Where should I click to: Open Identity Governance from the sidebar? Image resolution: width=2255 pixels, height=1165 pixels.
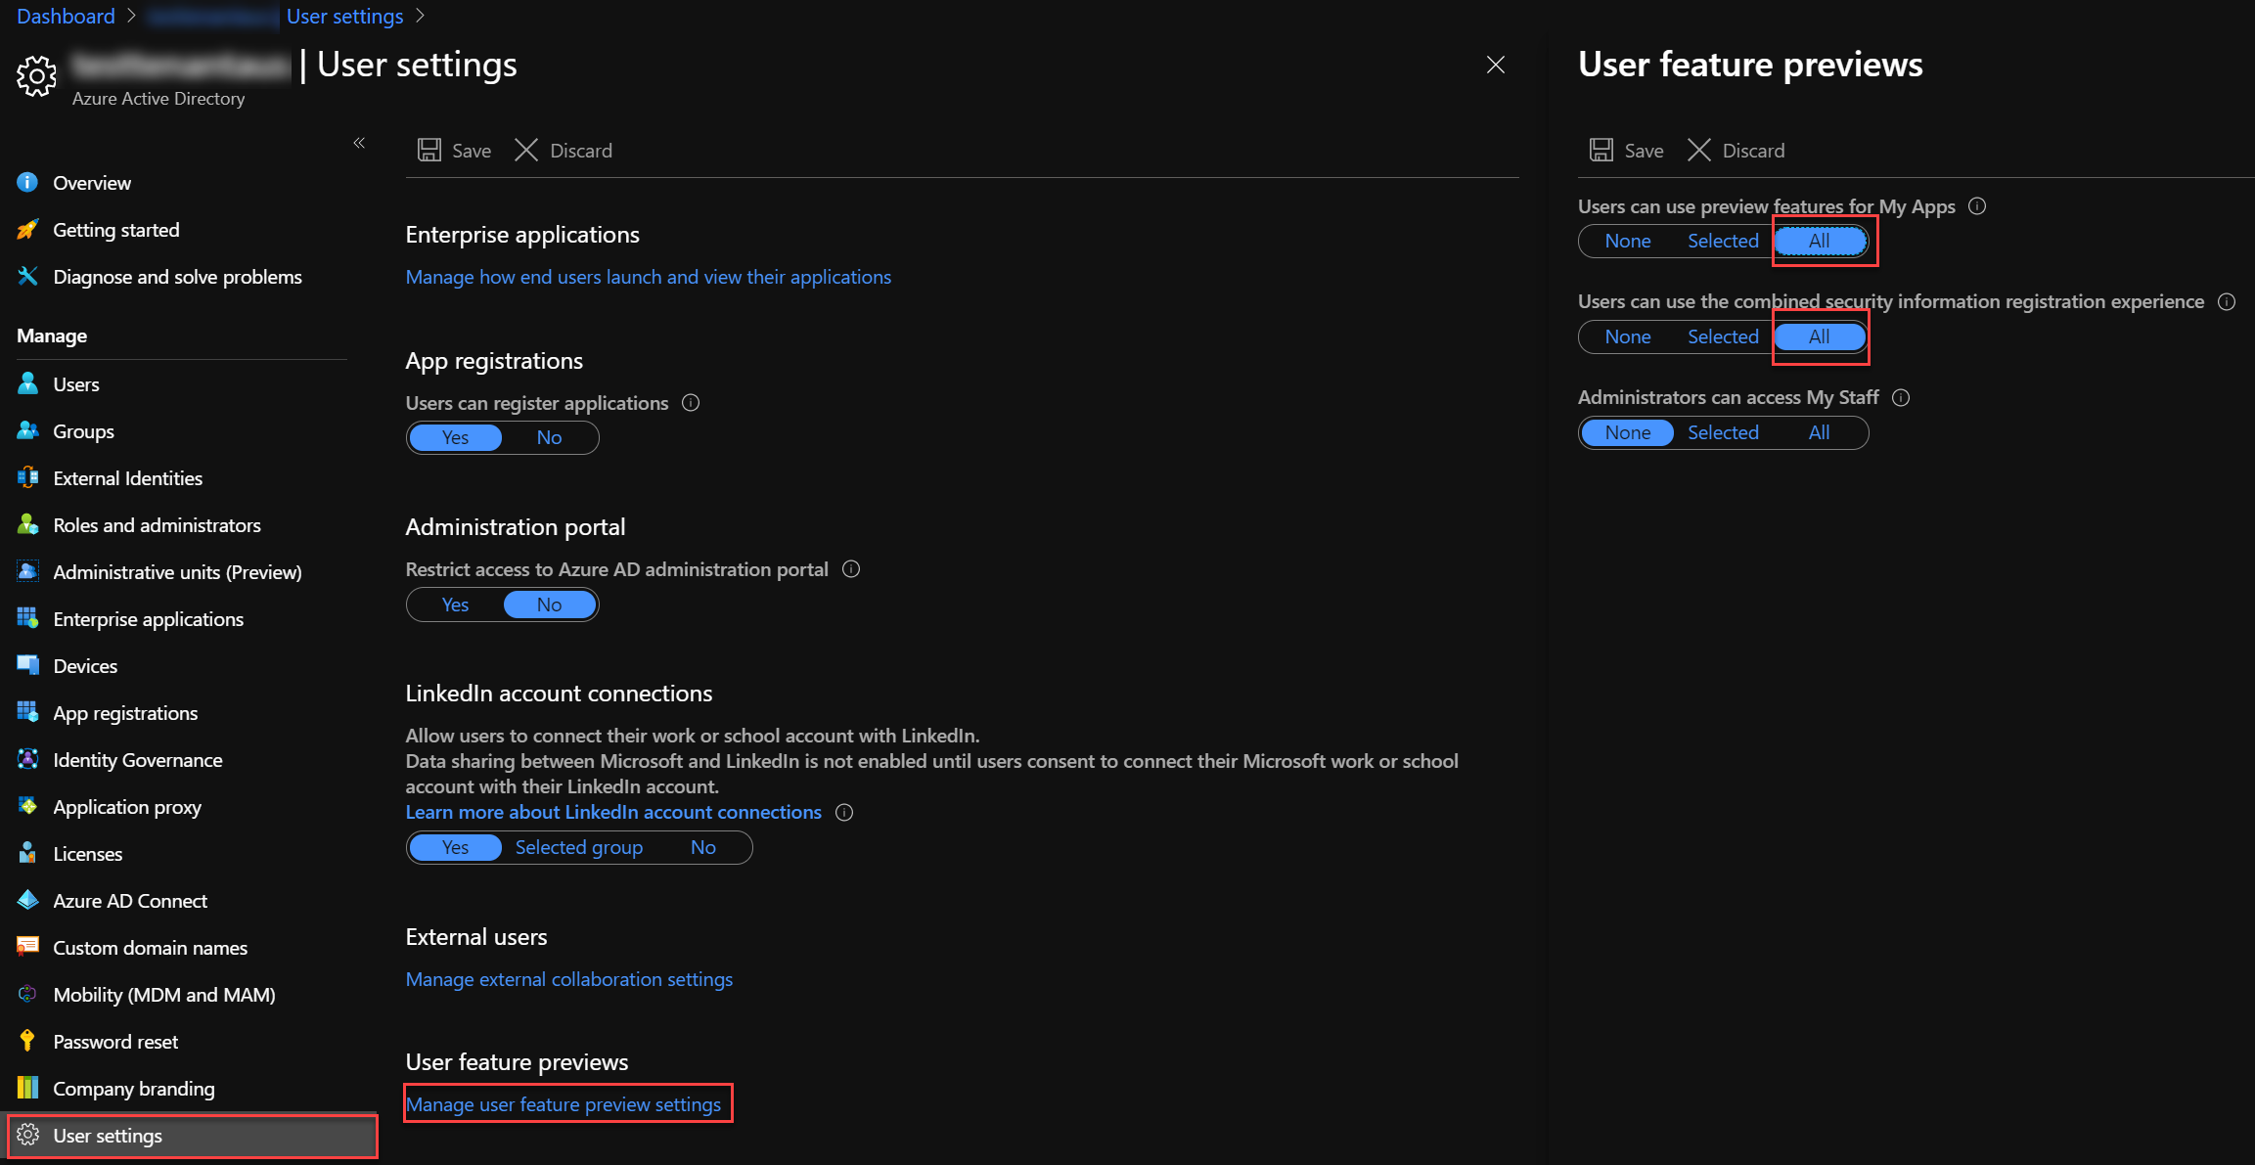[x=137, y=759]
